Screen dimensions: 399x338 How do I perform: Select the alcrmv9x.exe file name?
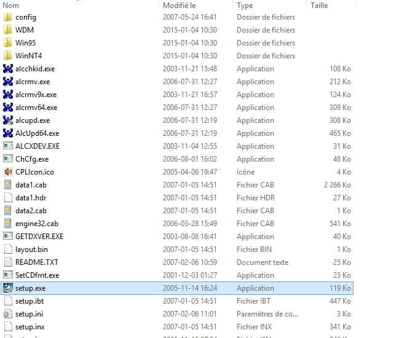coord(36,95)
